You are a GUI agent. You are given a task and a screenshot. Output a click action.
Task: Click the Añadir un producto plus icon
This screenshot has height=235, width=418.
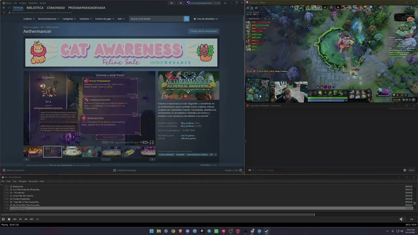(4, 170)
